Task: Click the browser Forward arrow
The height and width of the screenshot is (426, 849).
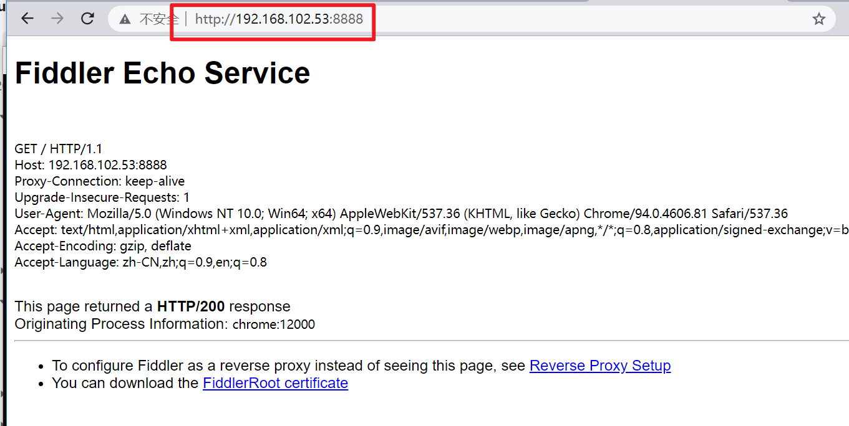Action: [57, 19]
